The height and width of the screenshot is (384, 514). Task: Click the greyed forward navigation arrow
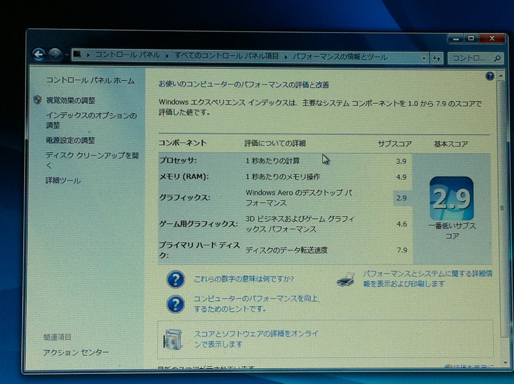pyautogui.click(x=55, y=55)
